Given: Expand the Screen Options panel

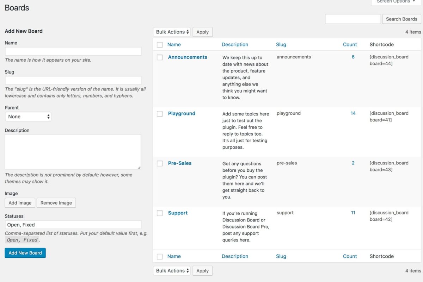Looking at the screenshot, I should pyautogui.click(x=396, y=2).
